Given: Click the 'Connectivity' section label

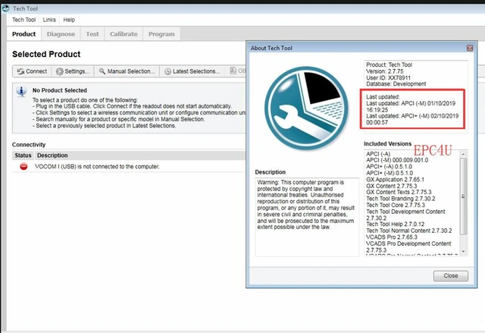Looking at the screenshot, I should coord(29,145).
